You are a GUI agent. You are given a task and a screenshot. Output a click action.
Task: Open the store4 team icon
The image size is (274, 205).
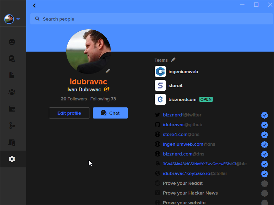click(x=160, y=85)
